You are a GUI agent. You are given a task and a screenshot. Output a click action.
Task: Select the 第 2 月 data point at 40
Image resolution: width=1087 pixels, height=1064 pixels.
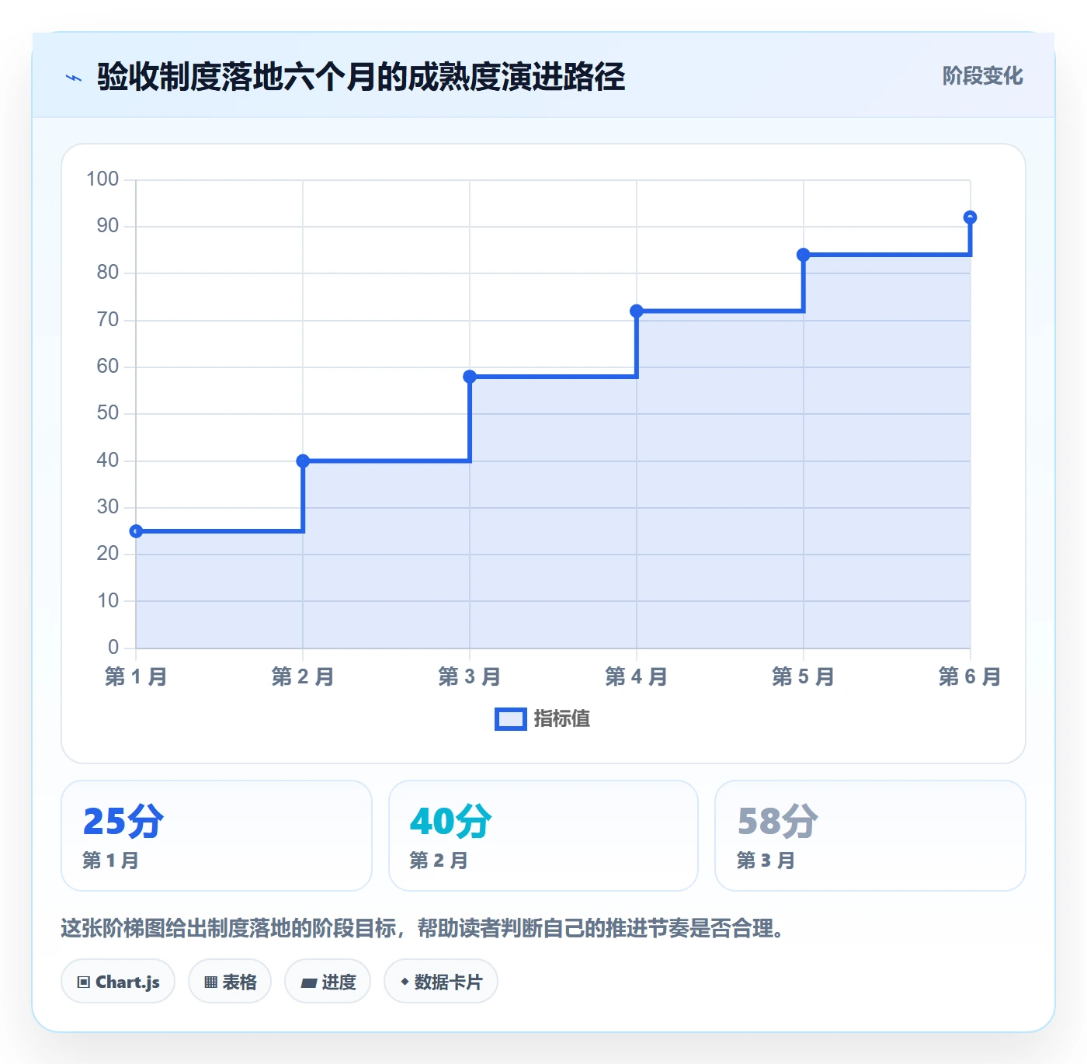303,461
